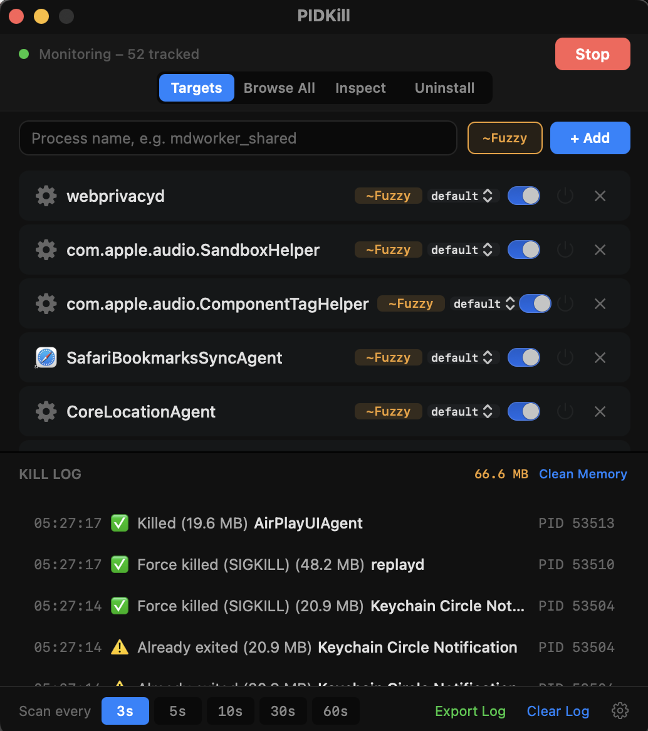The height and width of the screenshot is (731, 648).
Task: Click the PID 53513 label
Action: click(577, 523)
